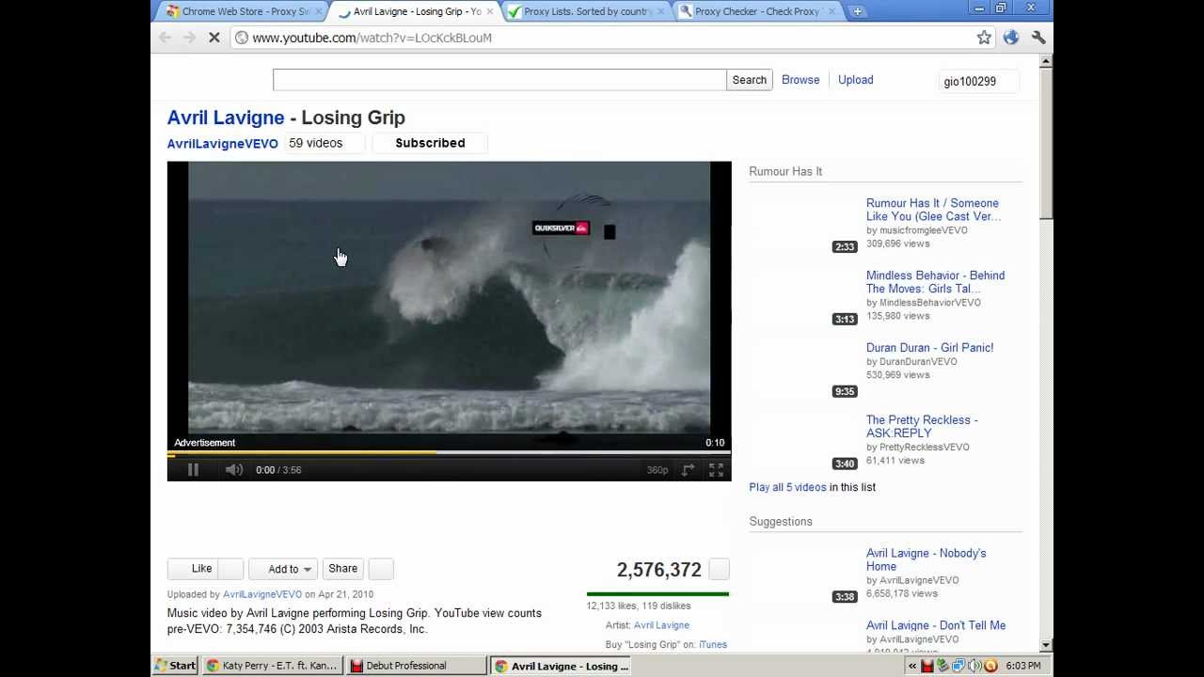Open the Avril Lavigne - Don't Tell Me suggestion
The width and height of the screenshot is (1204, 677).
pos(936,625)
